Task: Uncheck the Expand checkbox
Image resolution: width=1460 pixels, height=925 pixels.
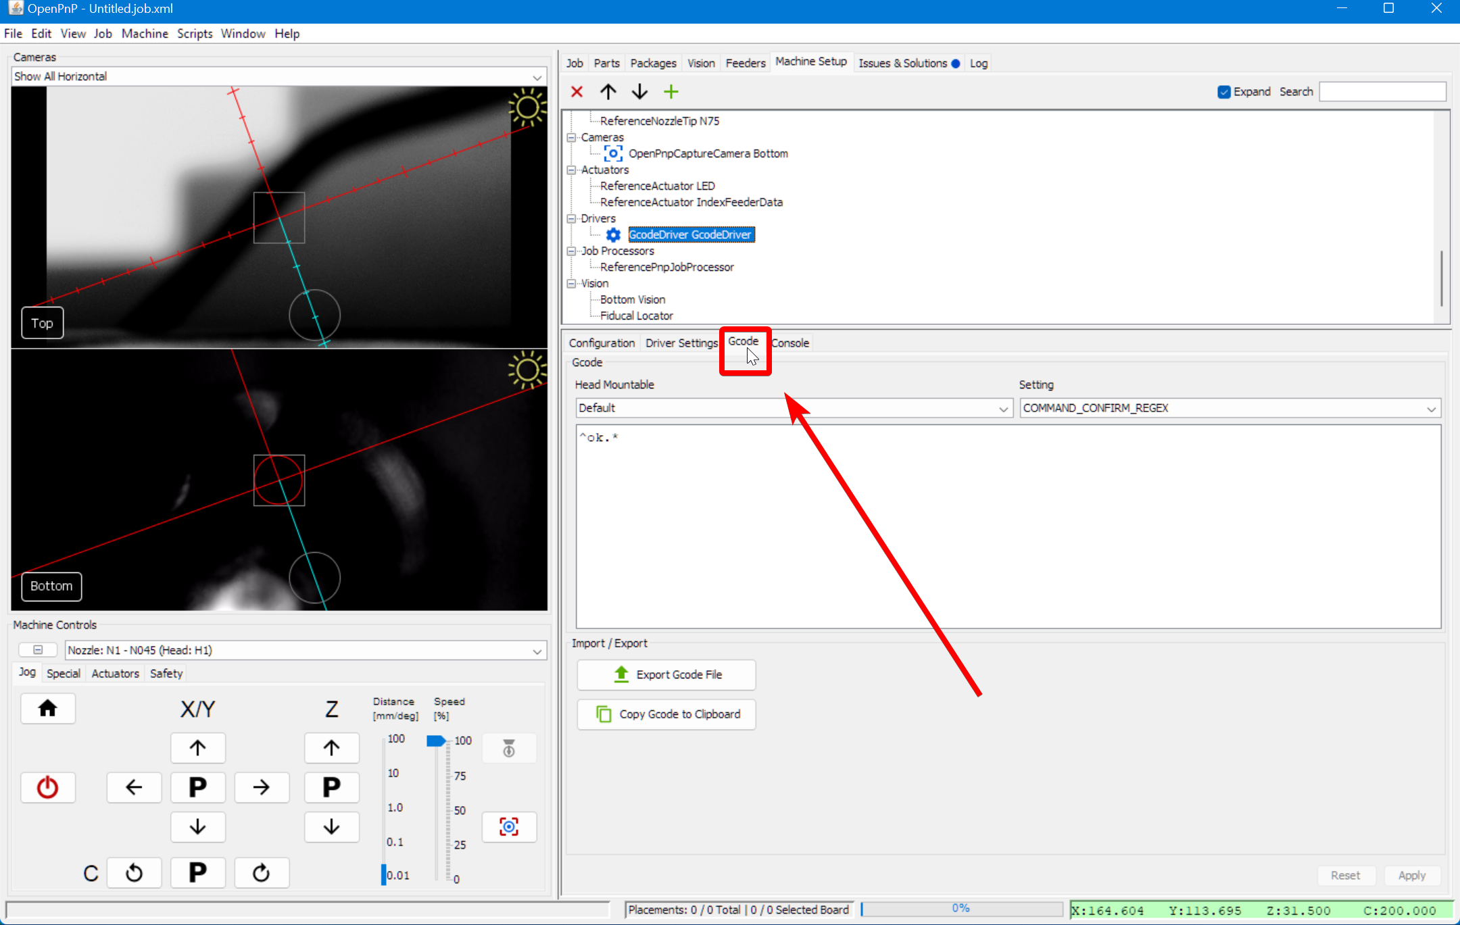Action: 1223,92
